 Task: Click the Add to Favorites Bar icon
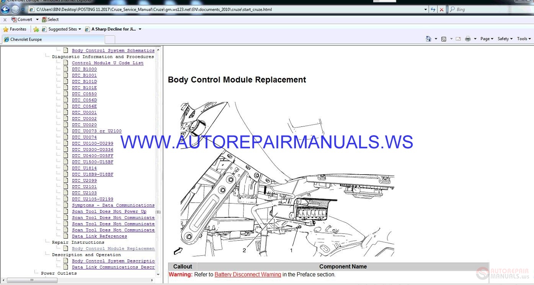(36, 29)
